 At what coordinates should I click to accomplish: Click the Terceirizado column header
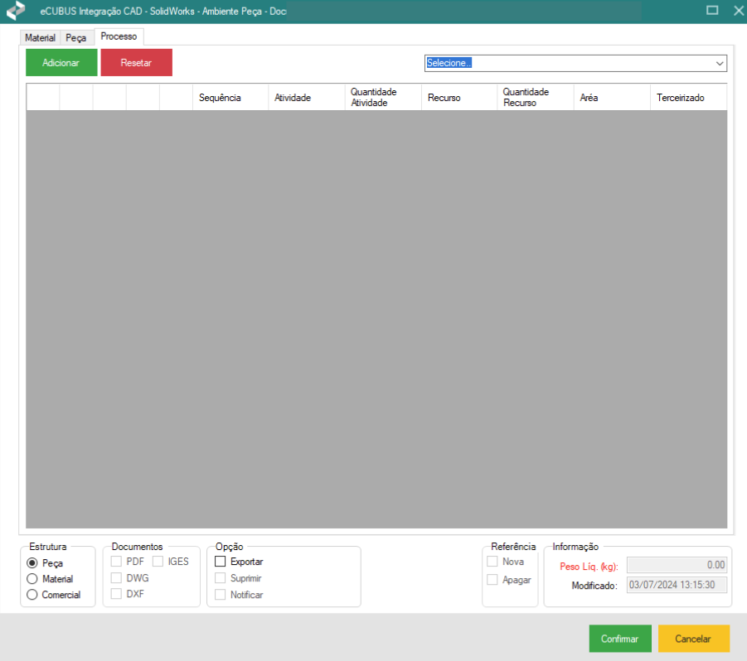680,98
